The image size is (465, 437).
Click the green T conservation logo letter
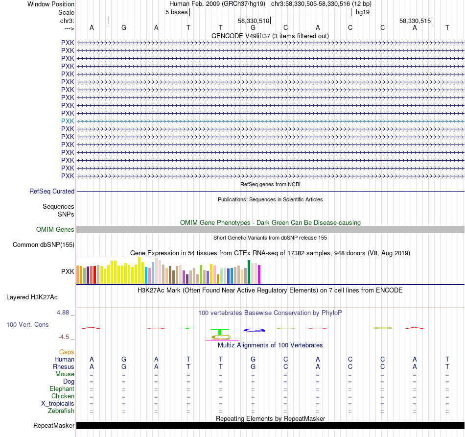[x=219, y=332]
